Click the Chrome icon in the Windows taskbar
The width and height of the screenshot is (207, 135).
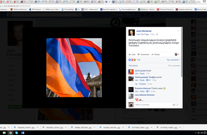click(x=11, y=133)
